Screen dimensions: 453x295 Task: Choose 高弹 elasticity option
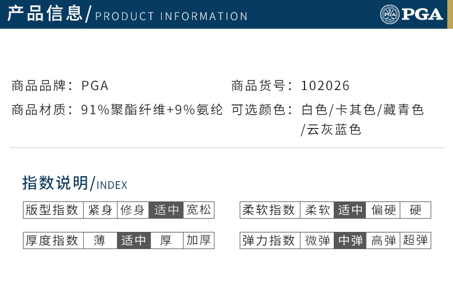point(384,240)
